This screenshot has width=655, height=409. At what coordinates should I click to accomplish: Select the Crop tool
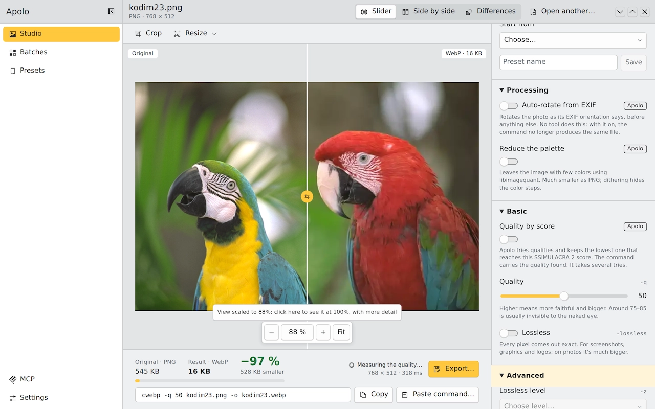(x=148, y=33)
